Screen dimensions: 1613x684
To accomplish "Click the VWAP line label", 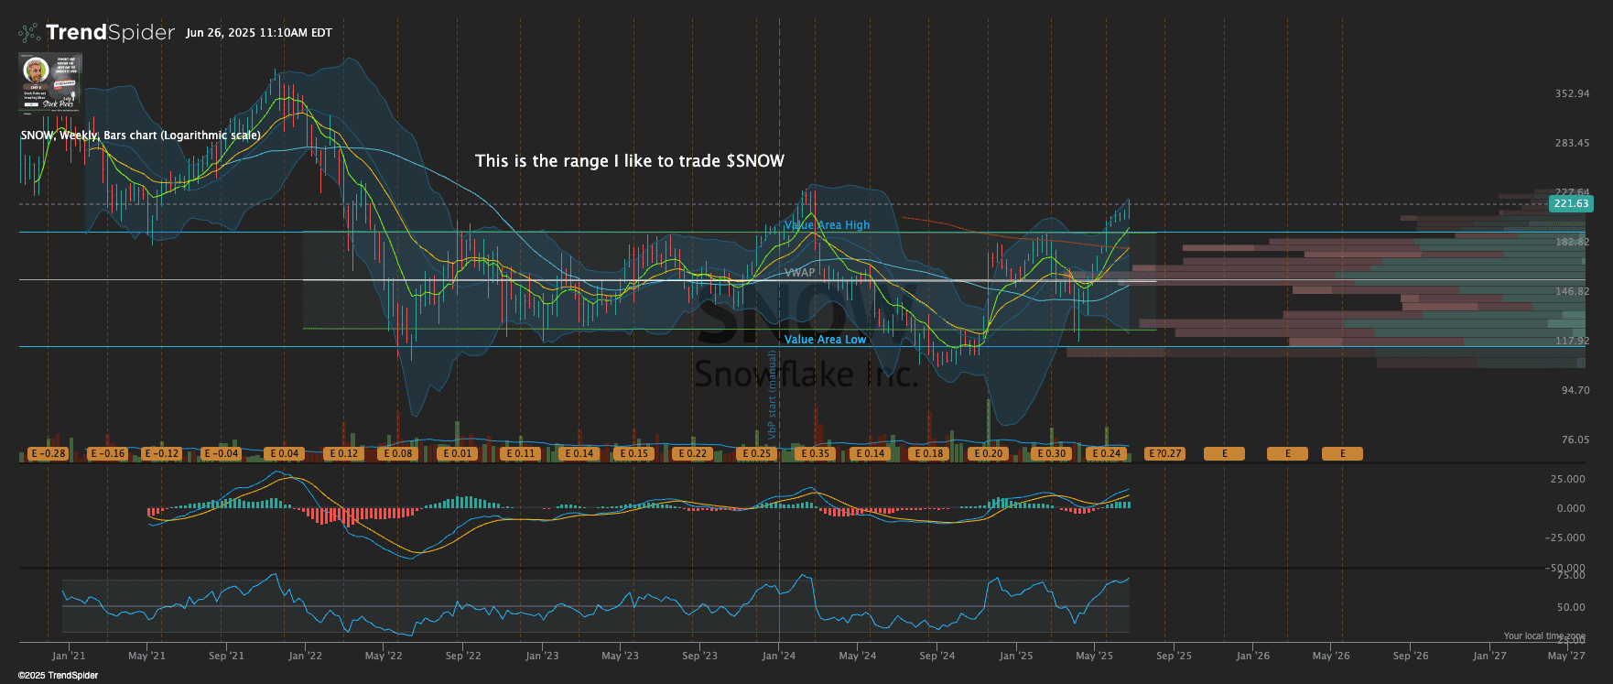I will click(x=799, y=273).
